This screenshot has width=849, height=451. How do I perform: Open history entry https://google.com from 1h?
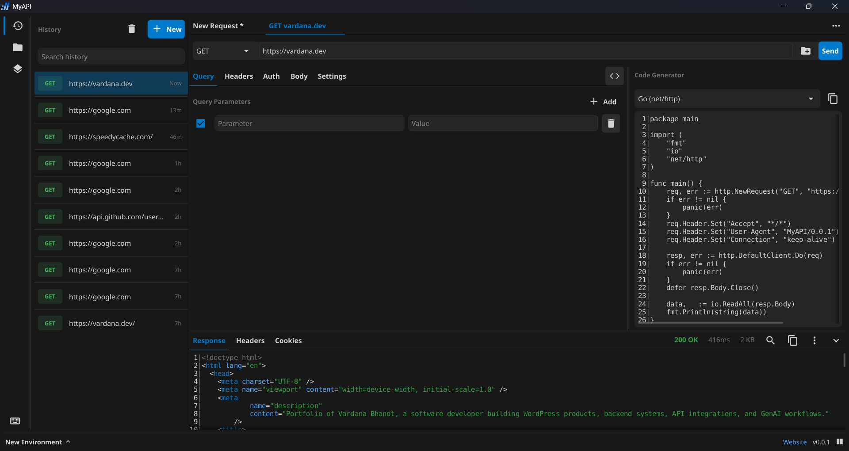coord(111,163)
